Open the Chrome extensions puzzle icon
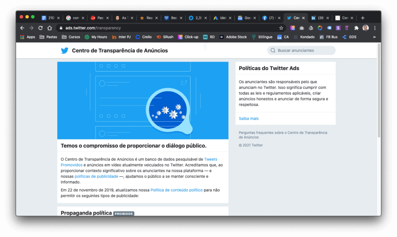The width and height of the screenshot is (397, 237). pos(356,28)
